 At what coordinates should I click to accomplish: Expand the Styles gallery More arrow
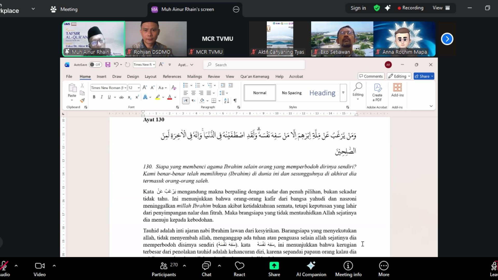tap(343, 93)
